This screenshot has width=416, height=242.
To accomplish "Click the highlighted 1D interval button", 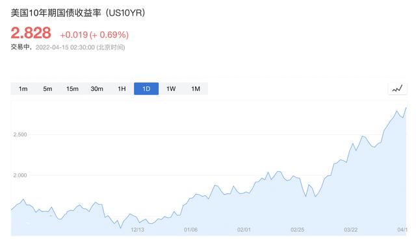I will (146, 89).
